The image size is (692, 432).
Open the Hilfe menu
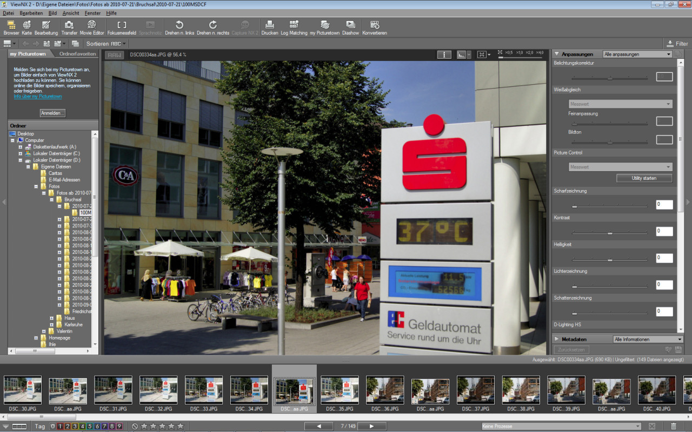(x=111, y=12)
